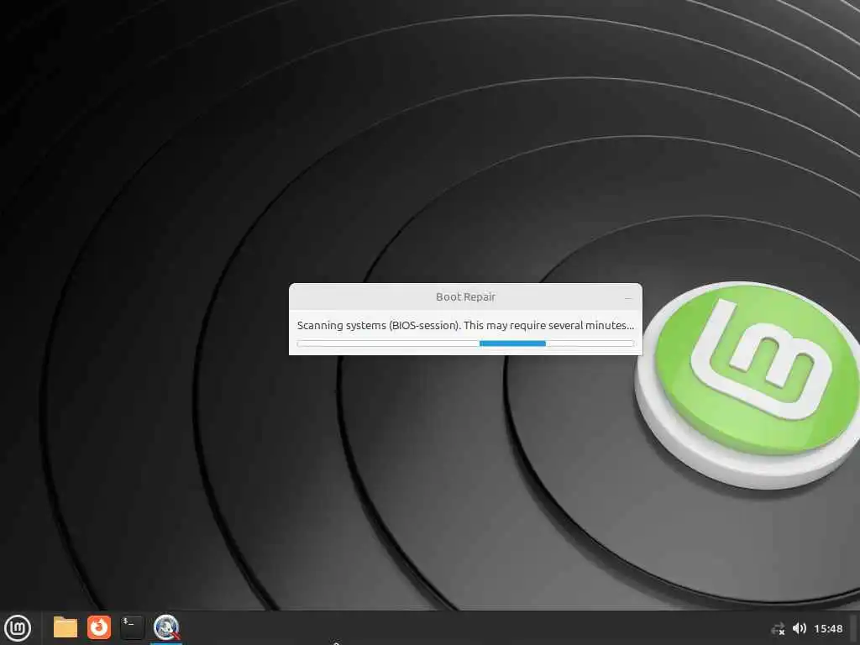The height and width of the screenshot is (645, 860).
Task: Open the volume sound applet
Action: (800, 628)
